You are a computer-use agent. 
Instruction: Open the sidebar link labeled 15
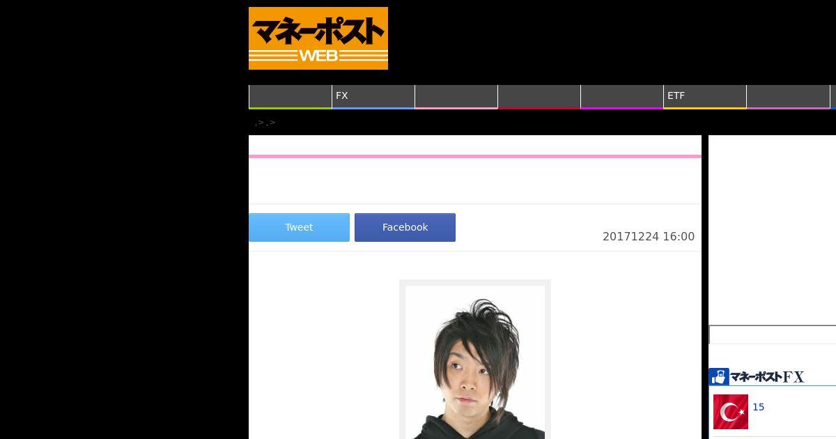pos(759,407)
